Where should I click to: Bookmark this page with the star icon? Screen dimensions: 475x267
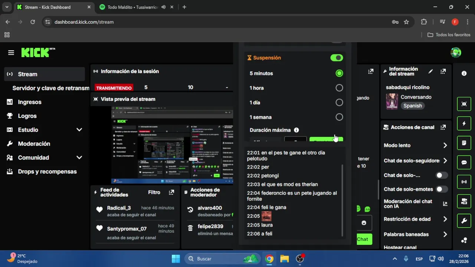[x=406, y=22]
